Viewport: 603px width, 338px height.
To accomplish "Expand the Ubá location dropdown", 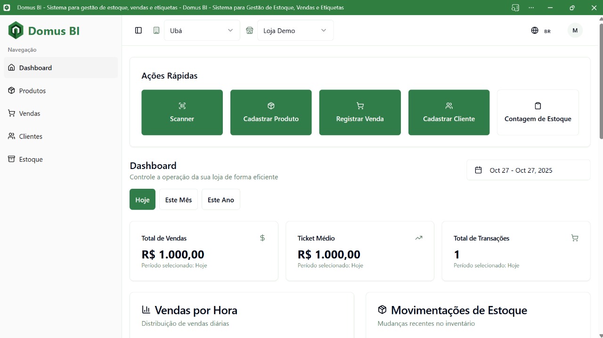I will click(x=202, y=31).
